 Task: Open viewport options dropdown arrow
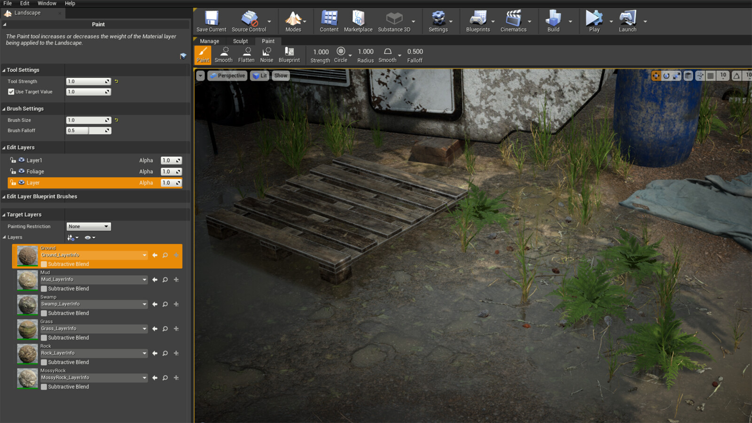coord(200,76)
